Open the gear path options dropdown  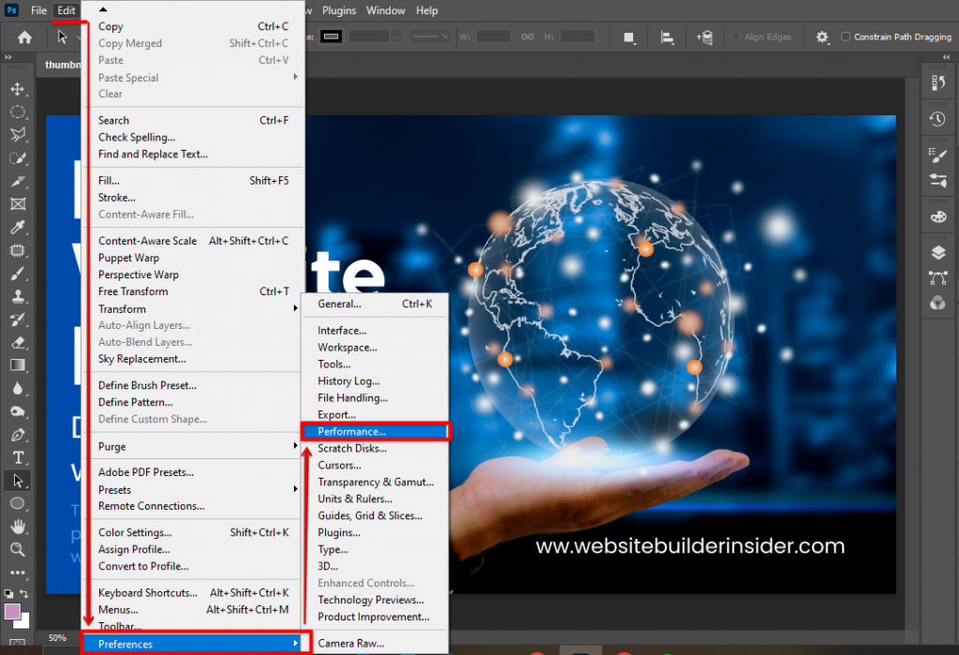822,37
